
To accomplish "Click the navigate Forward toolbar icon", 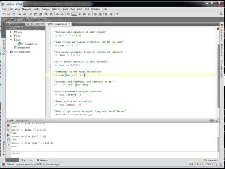I will tap(62, 14).
